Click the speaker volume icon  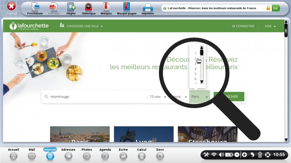tap(221, 155)
